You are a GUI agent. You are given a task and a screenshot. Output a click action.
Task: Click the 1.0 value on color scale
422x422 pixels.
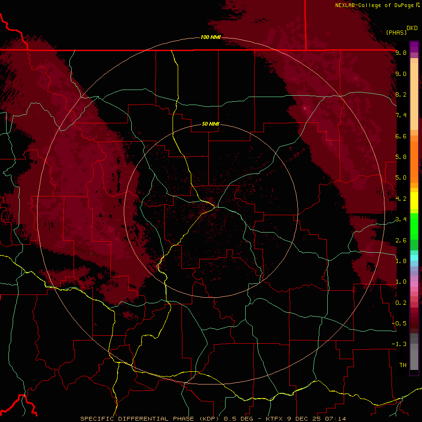tap(401, 282)
